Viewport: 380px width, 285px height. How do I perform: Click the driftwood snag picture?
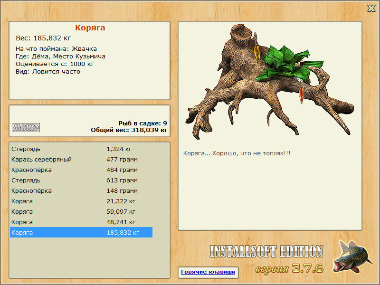269,82
